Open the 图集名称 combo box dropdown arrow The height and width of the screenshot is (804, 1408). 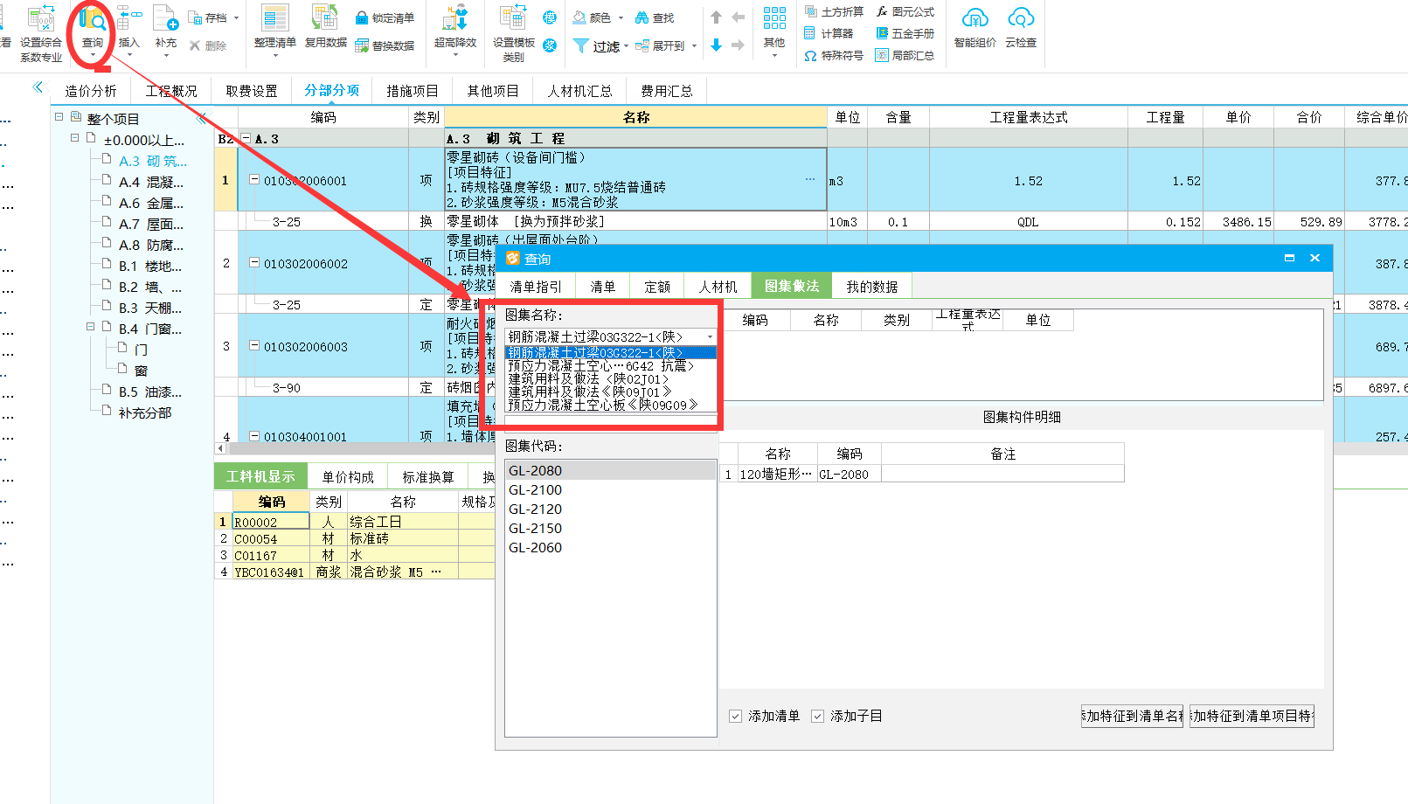(x=710, y=336)
